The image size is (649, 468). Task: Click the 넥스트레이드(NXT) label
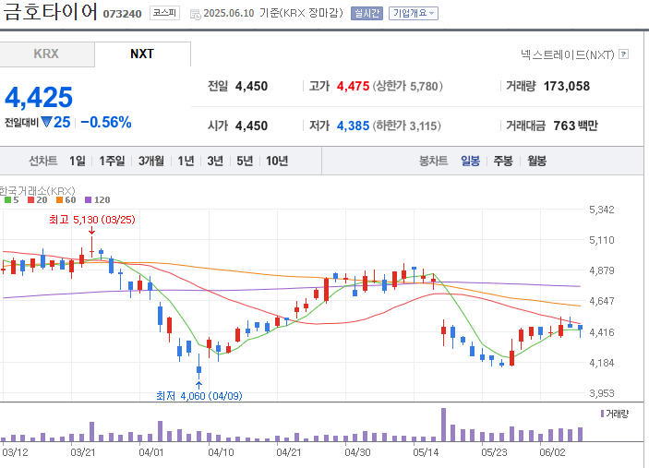(x=568, y=54)
